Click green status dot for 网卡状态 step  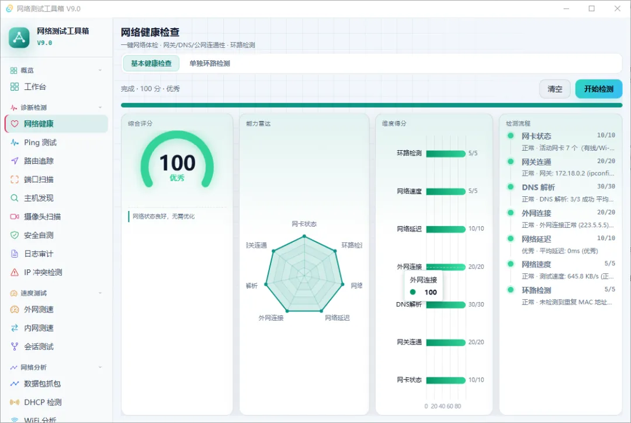tap(510, 136)
